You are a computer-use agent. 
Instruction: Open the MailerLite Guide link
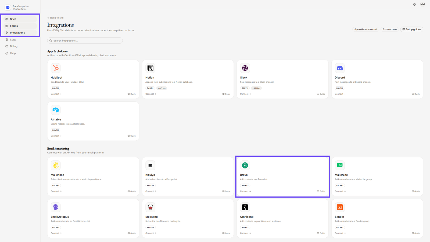[416, 191]
